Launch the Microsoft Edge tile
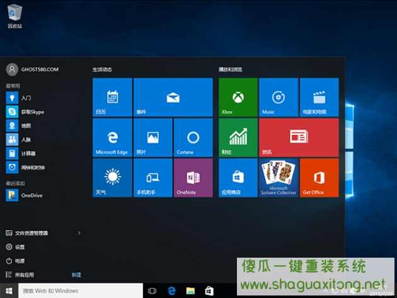Screen dimensions: 397x298 pos(112,137)
